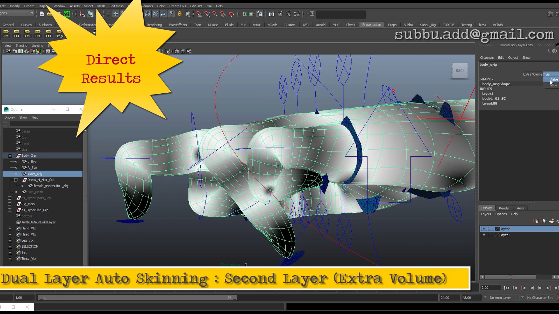Open the No Character Set dropdown
Screen dimensions: 559x314
(x=522, y=297)
